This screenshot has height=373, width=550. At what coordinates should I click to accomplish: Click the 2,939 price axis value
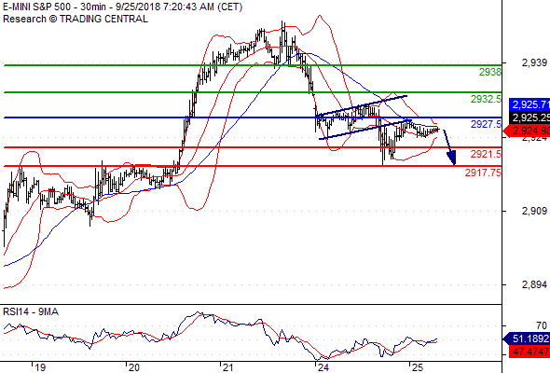pyautogui.click(x=534, y=62)
